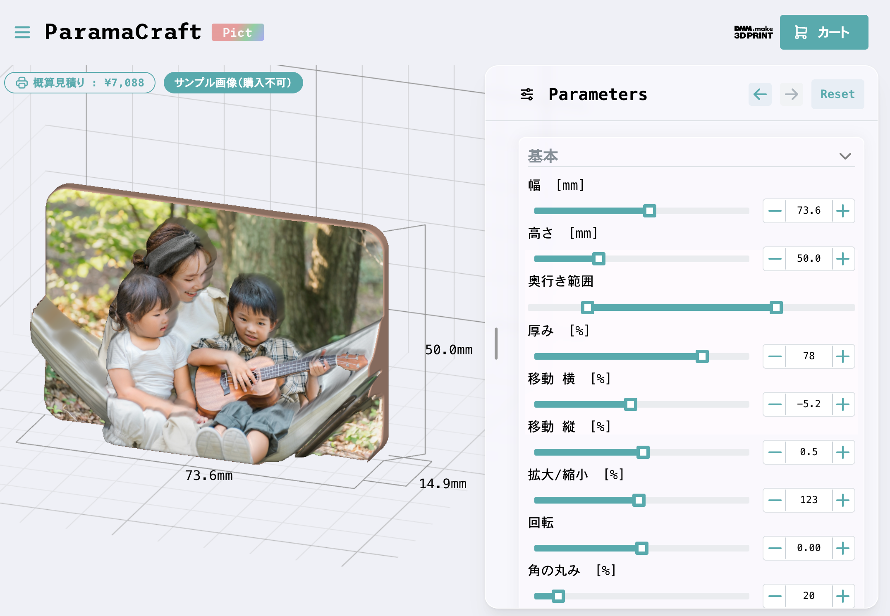Decrease horizontal move (移動 横) value

pos(775,404)
